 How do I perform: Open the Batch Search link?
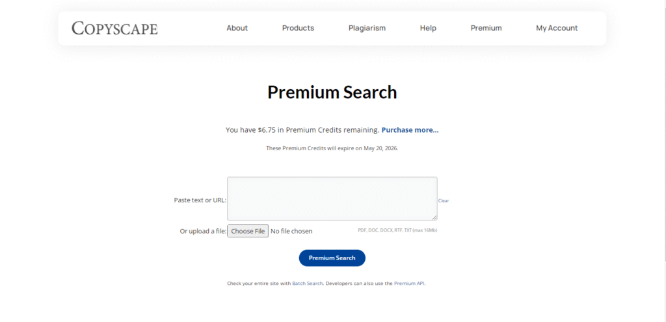coord(308,284)
